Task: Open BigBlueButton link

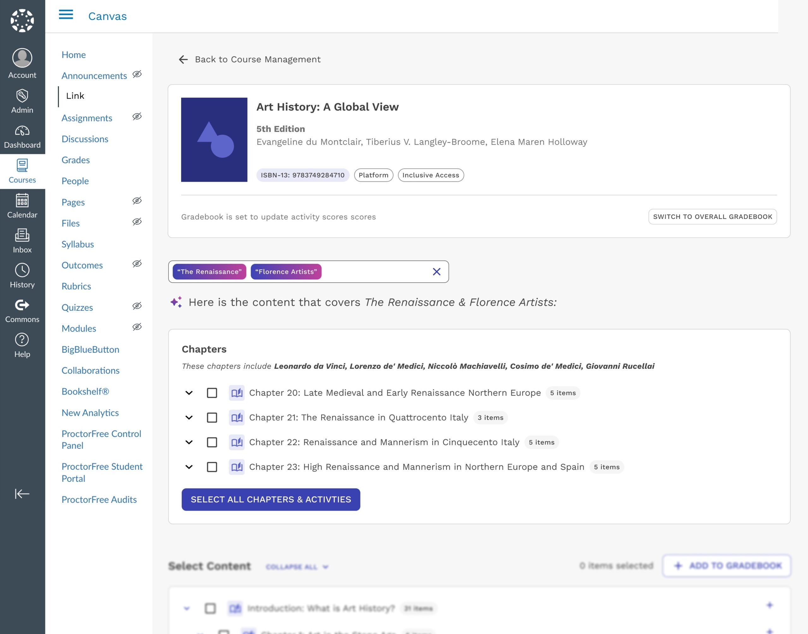Action: pos(90,350)
